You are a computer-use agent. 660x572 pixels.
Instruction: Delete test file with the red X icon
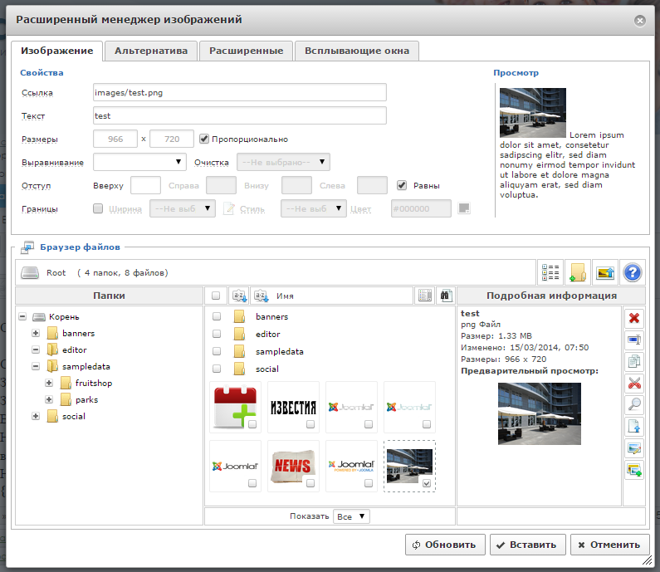coord(634,318)
